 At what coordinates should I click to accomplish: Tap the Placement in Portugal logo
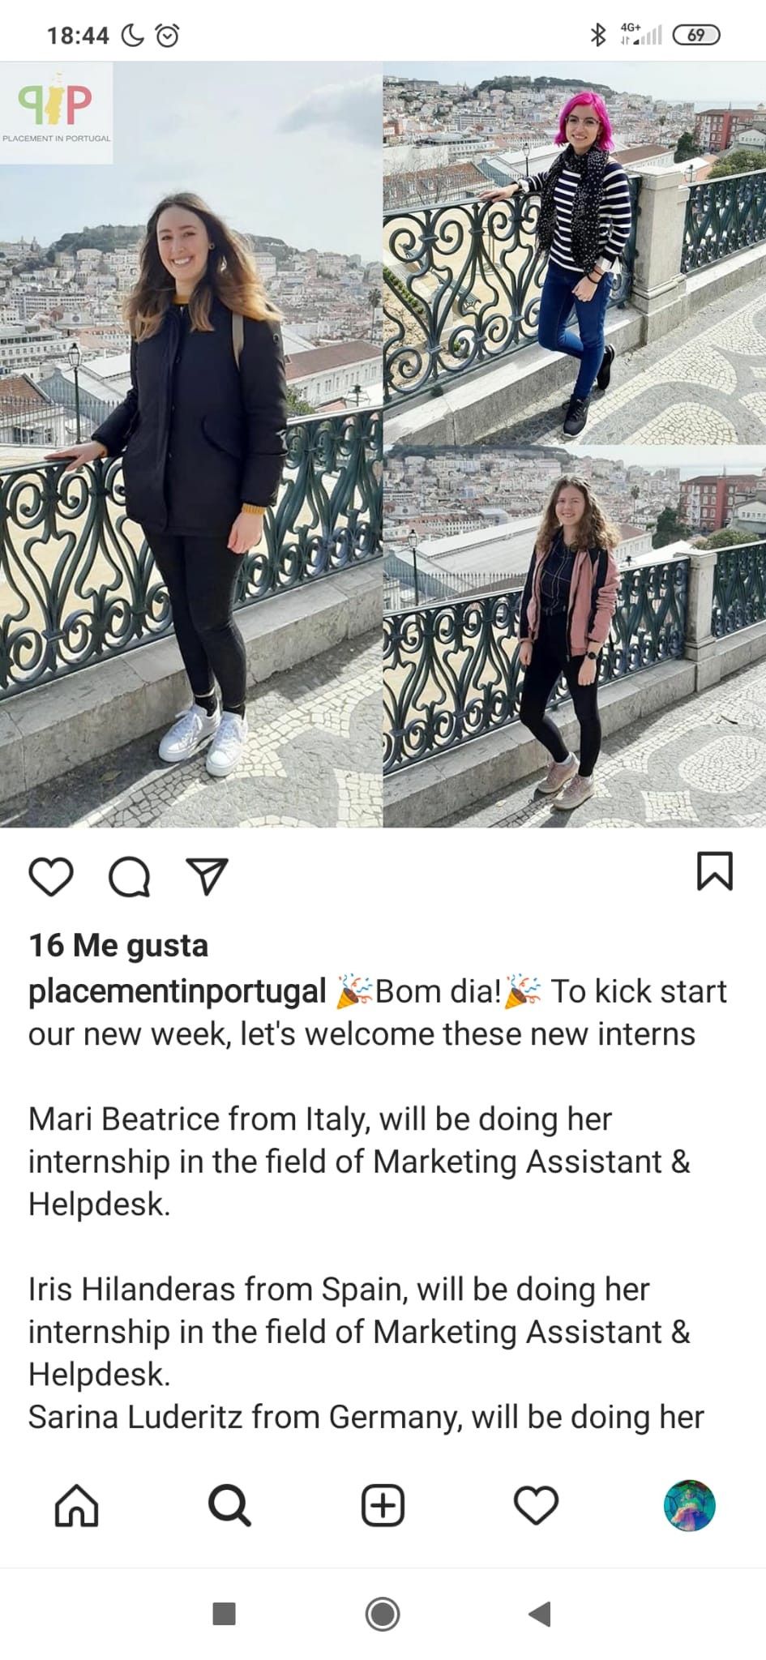coord(56,112)
